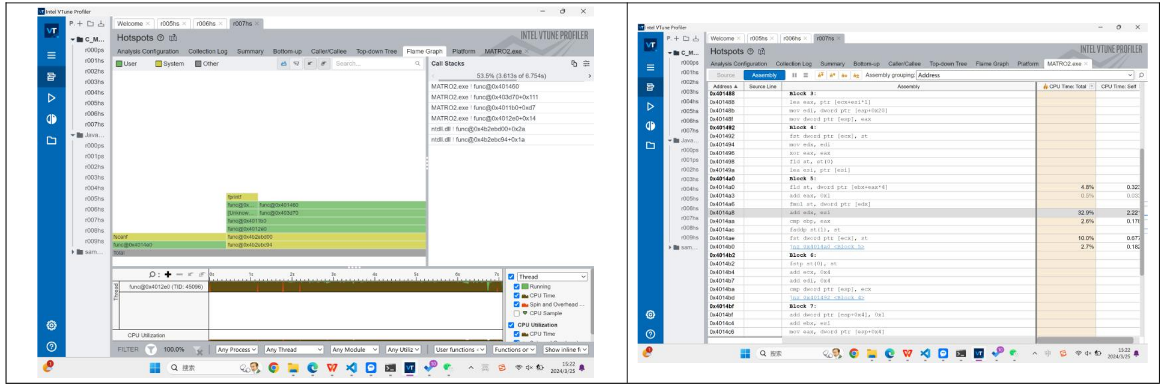Sort by Address column header
The image size is (1165, 388).
tap(725, 86)
